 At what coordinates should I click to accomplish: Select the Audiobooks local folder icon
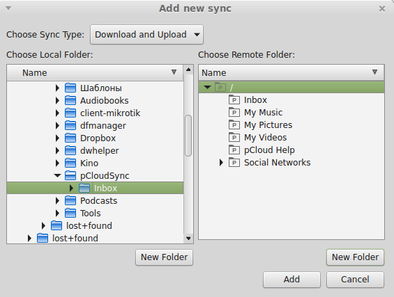[x=70, y=100]
